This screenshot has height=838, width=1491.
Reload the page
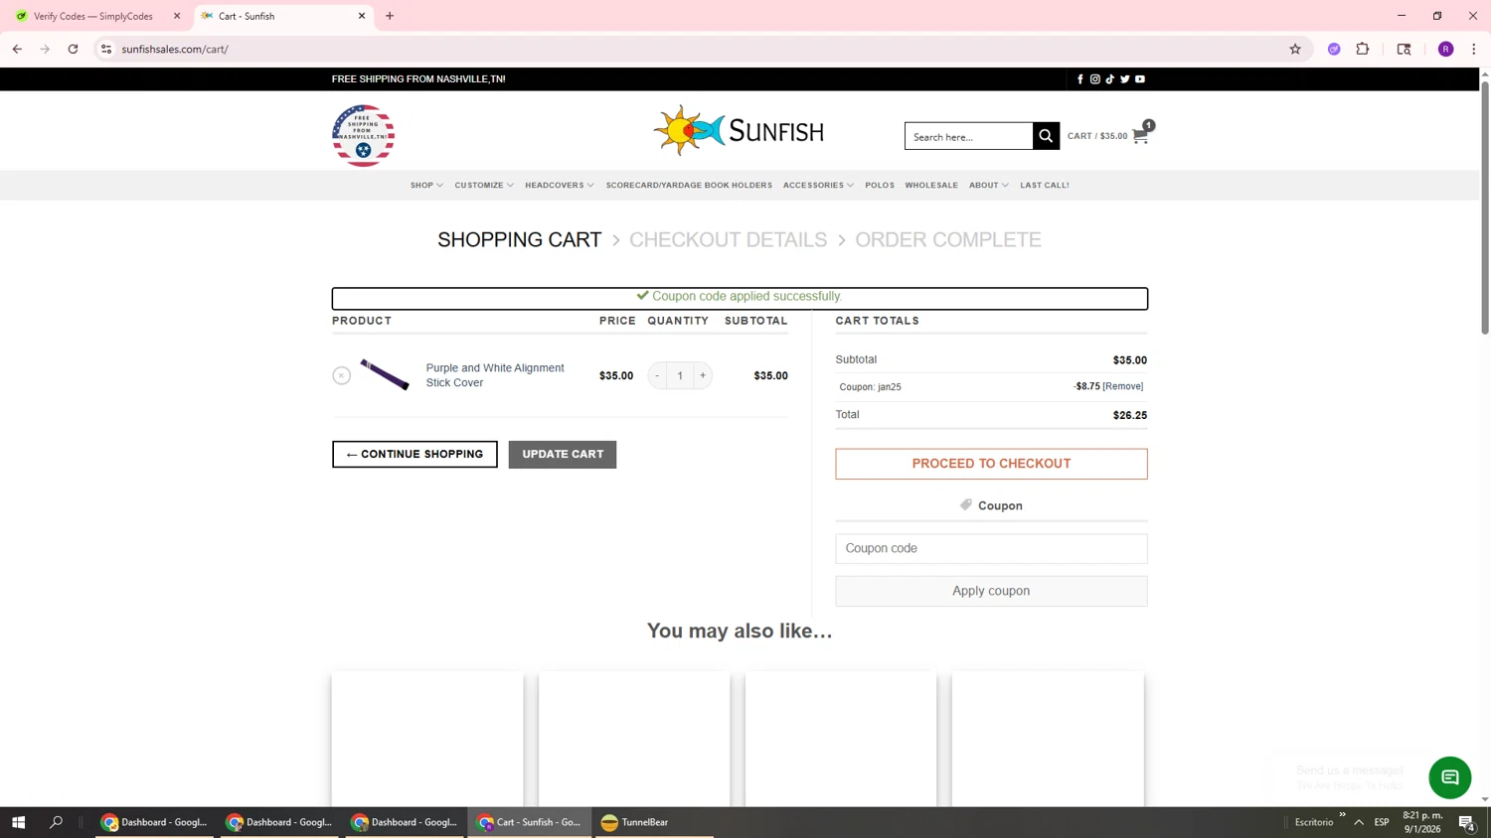pyautogui.click(x=73, y=49)
